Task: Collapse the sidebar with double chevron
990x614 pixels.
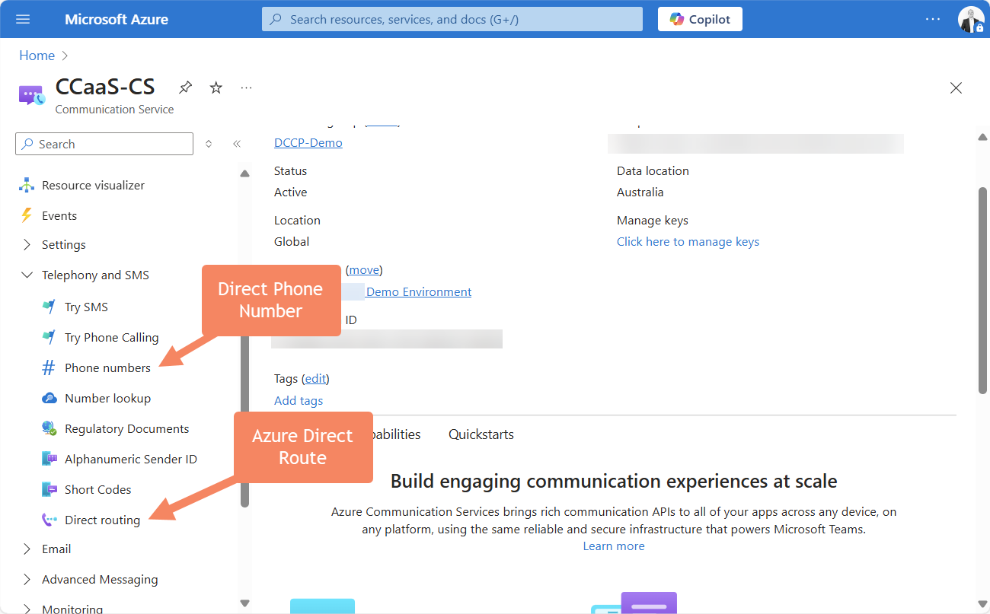Action: 237,144
